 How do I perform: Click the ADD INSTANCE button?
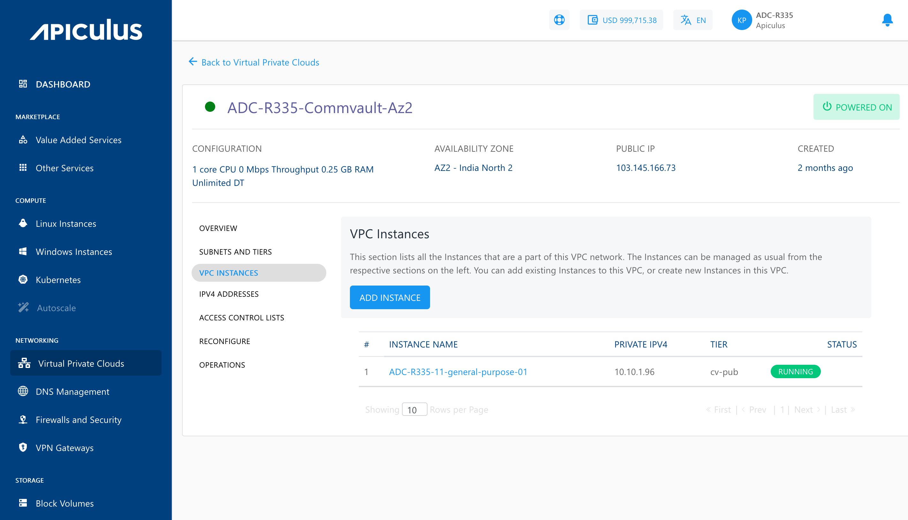coord(390,297)
